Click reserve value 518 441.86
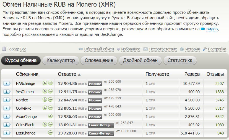Screen dimensions: 229x140 point(190,133)
